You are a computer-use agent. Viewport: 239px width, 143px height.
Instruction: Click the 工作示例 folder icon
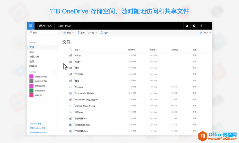coord(71,74)
